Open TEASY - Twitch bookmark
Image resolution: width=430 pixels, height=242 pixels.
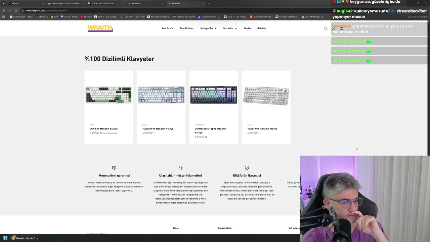coord(69,16)
